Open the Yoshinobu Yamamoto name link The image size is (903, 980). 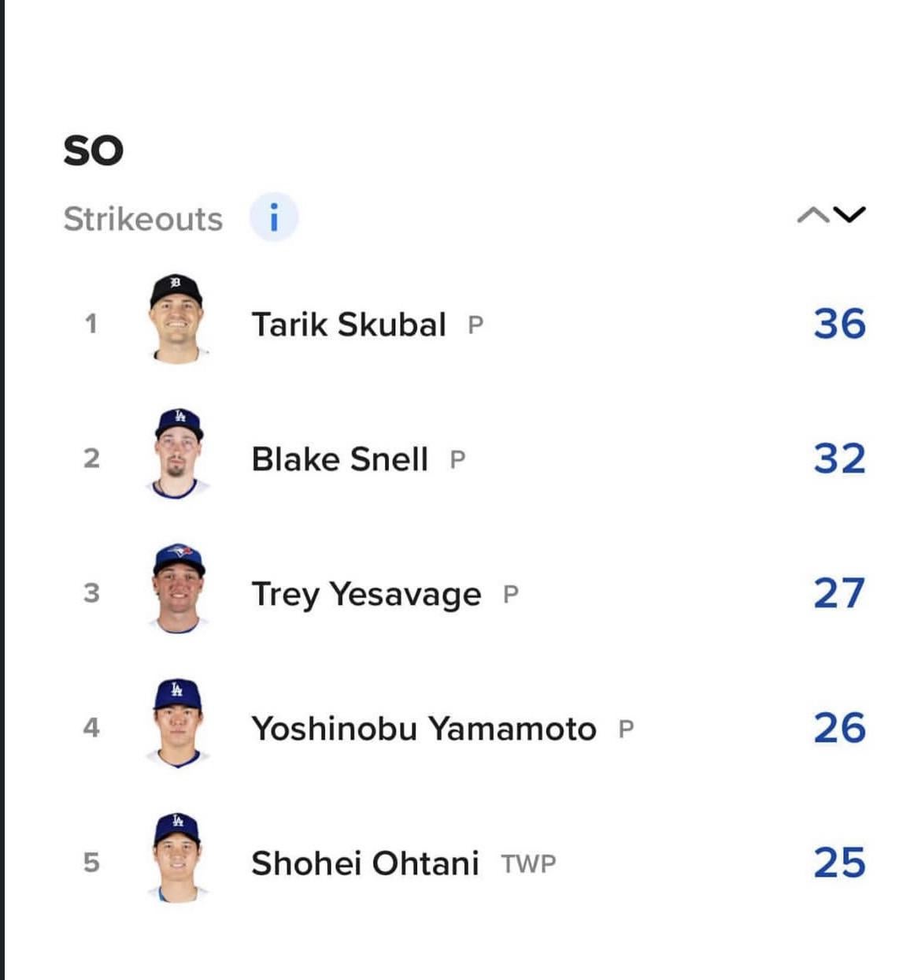coord(424,729)
